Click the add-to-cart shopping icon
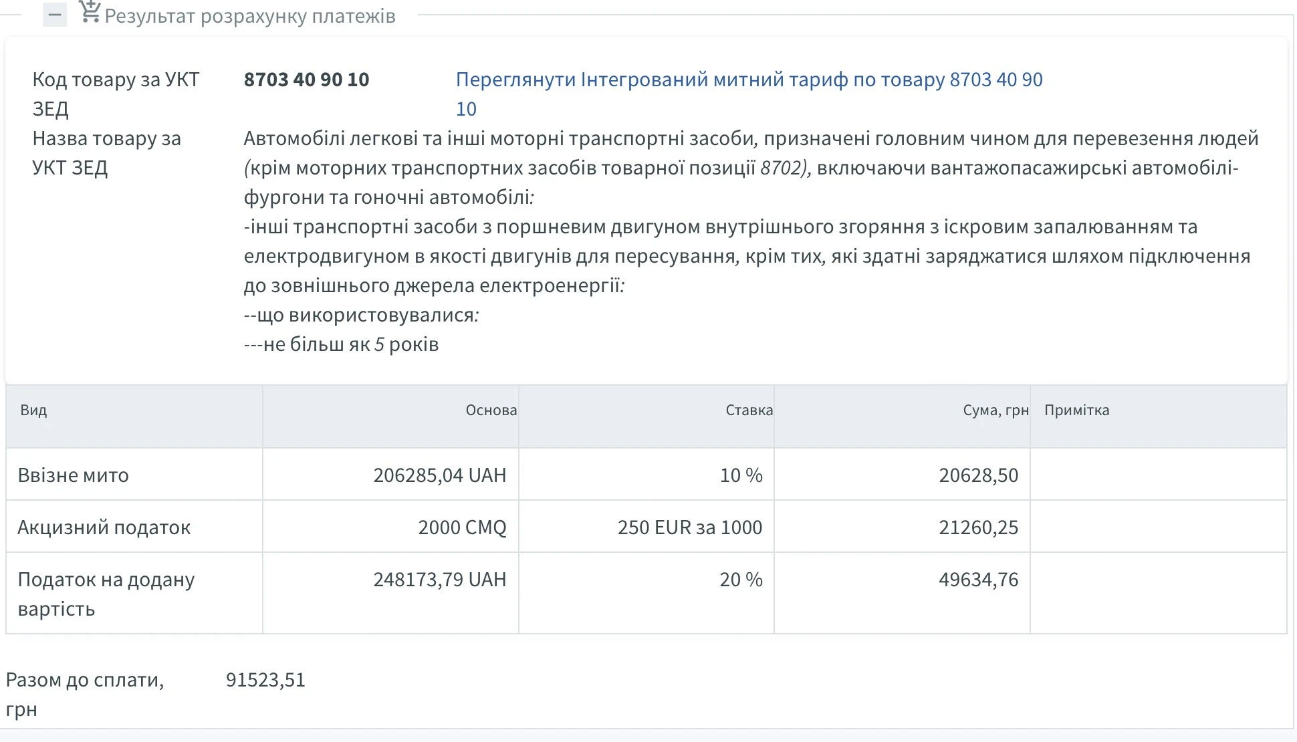1297x742 pixels. click(90, 11)
